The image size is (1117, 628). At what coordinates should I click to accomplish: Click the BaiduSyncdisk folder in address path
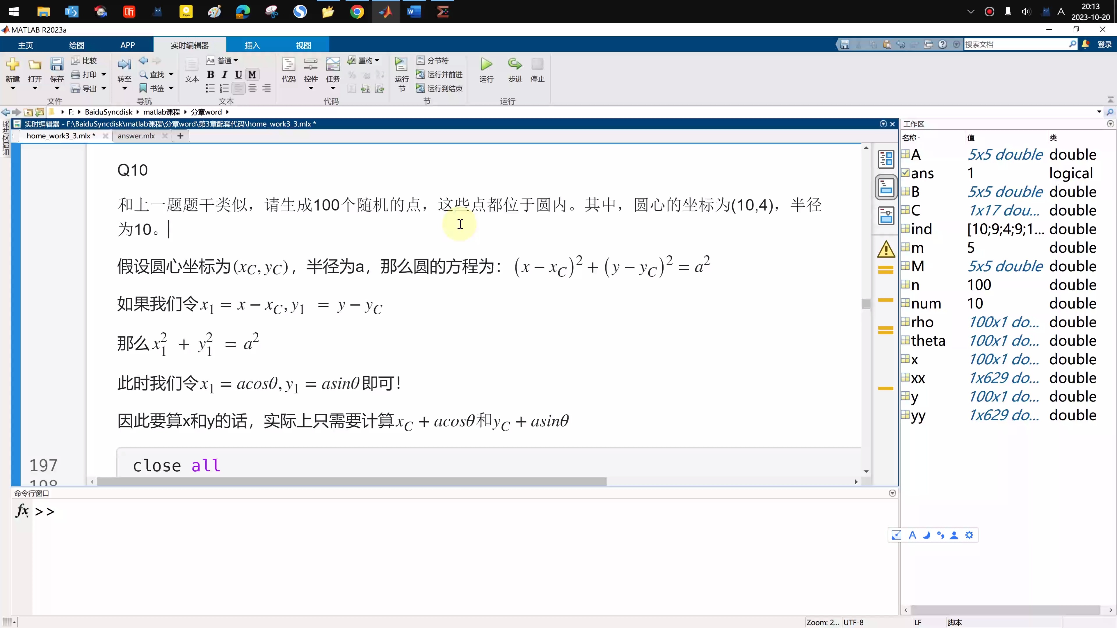(x=109, y=112)
